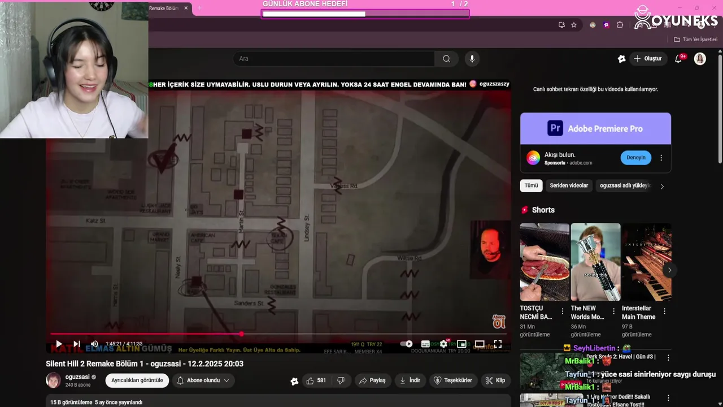Click the star-shaped icon beside Oluştur
Image resolution: width=723 pixels, height=407 pixels.
622,59
